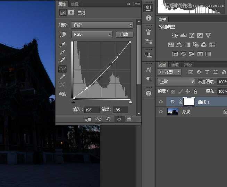Toggle visibility of the 背景 layer
This screenshot has height=187, width=227.
(x=161, y=112)
